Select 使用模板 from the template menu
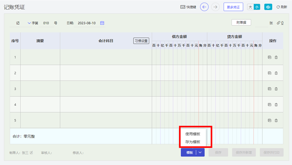The width and height of the screenshot is (292, 165). [193, 134]
